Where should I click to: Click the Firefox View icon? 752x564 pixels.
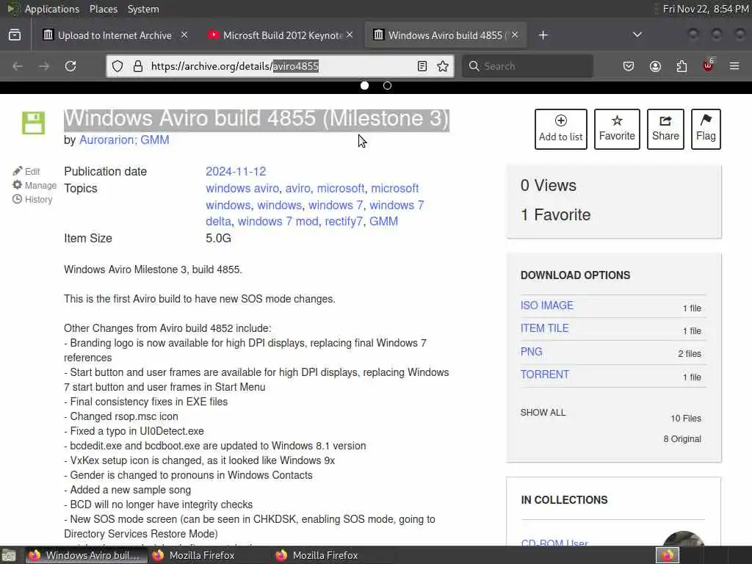[x=15, y=35]
